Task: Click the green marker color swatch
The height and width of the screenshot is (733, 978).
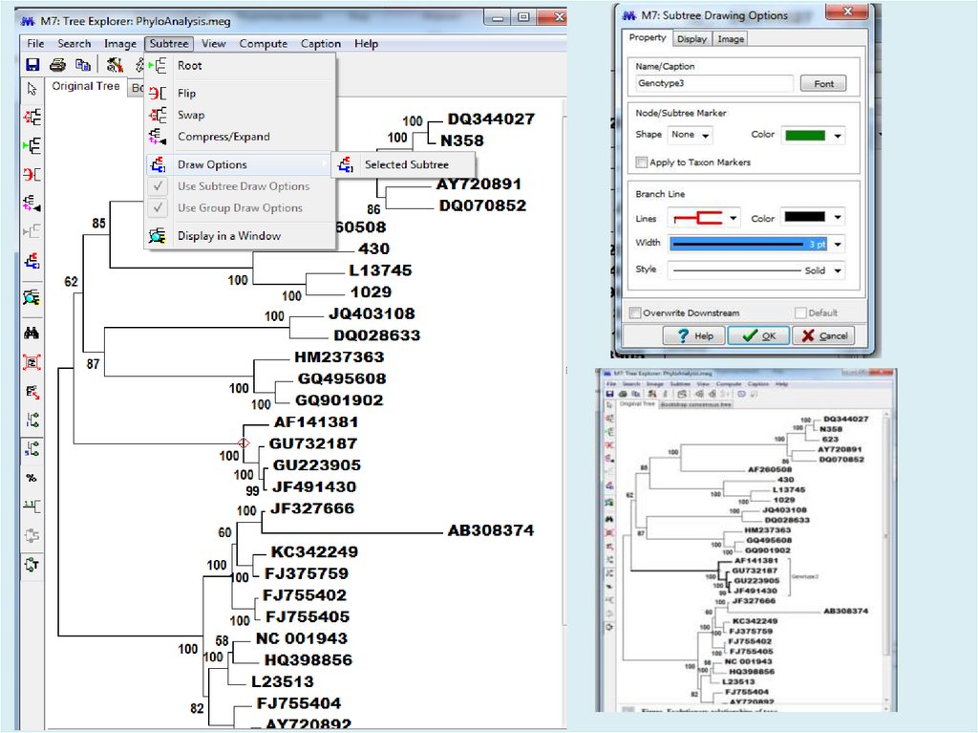Action: [807, 136]
